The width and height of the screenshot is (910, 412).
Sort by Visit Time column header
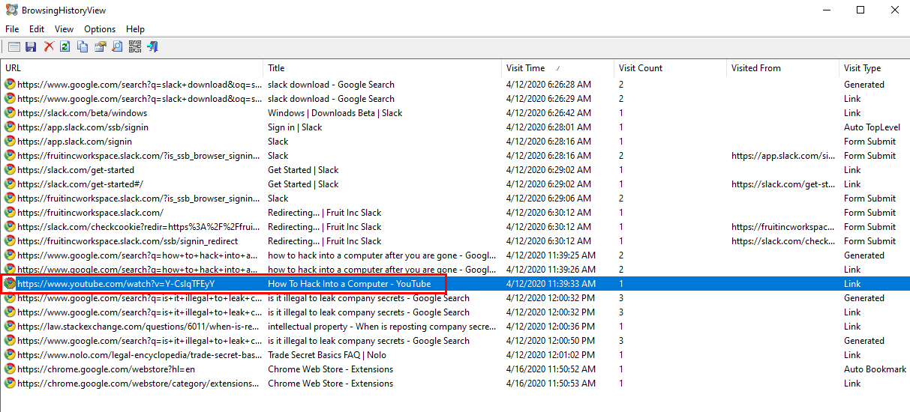pos(525,68)
